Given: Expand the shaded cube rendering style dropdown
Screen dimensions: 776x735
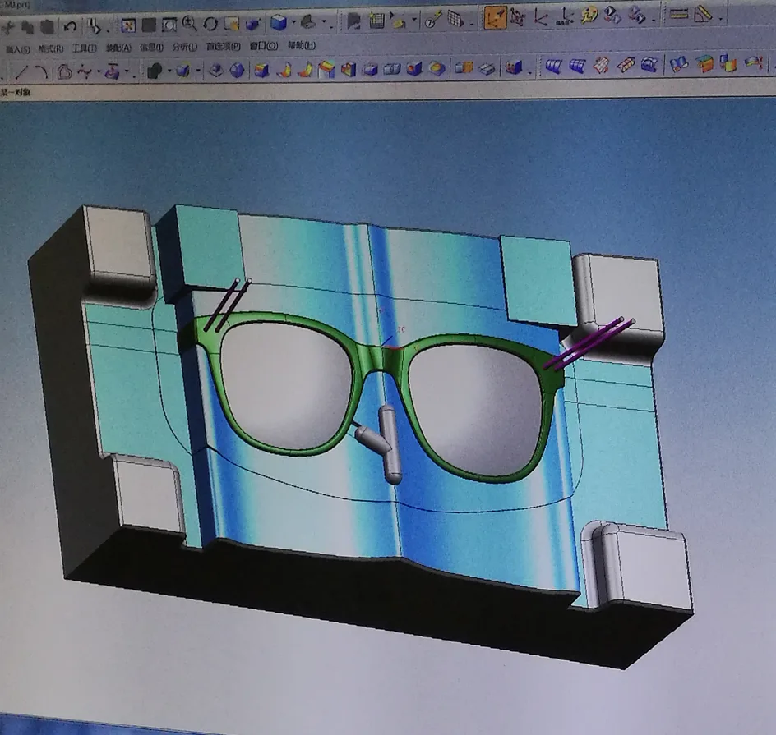Looking at the screenshot, I should click(x=294, y=22).
